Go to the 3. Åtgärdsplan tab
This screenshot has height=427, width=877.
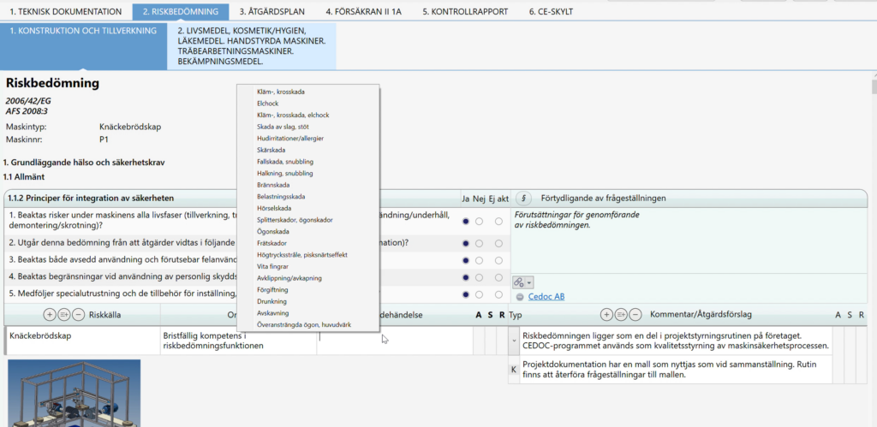click(271, 11)
